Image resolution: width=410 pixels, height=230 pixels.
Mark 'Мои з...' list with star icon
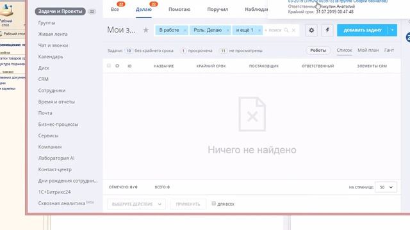point(146,30)
